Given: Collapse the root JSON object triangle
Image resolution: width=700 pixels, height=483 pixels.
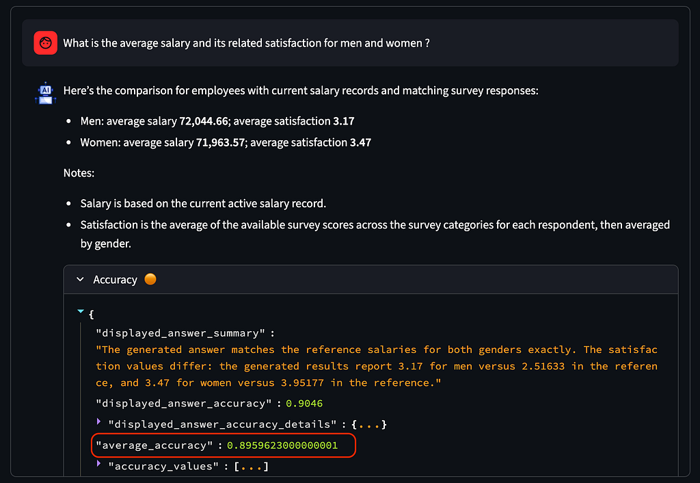Looking at the screenshot, I should click(x=81, y=311).
